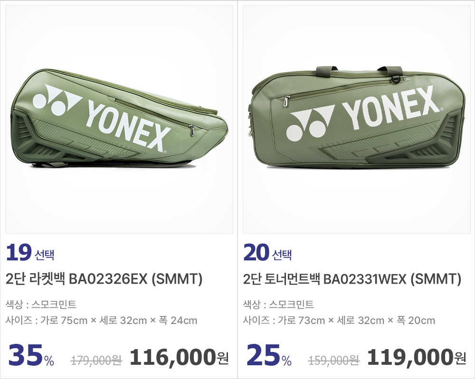
Task: Open the 2단 라켓백 product image
Action: click(119, 119)
